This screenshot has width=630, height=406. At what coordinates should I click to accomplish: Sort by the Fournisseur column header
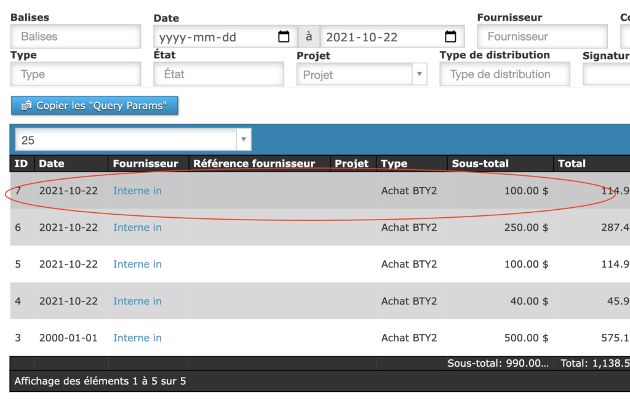pos(146,164)
